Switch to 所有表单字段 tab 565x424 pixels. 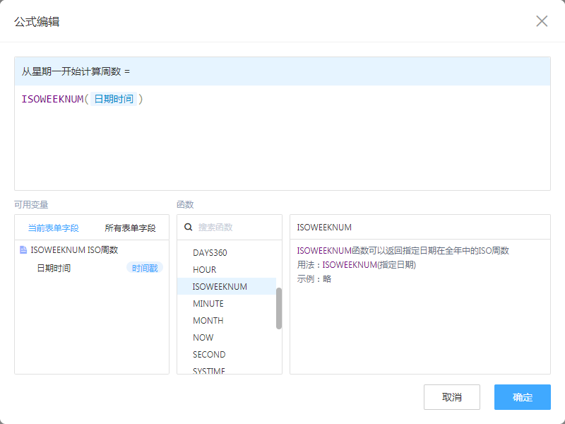[x=130, y=228]
